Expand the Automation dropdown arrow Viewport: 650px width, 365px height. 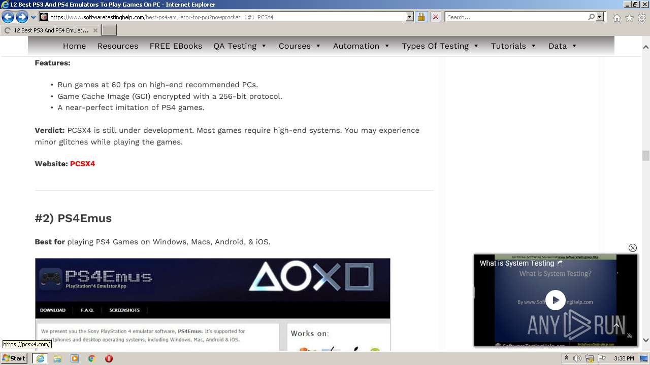coord(387,46)
